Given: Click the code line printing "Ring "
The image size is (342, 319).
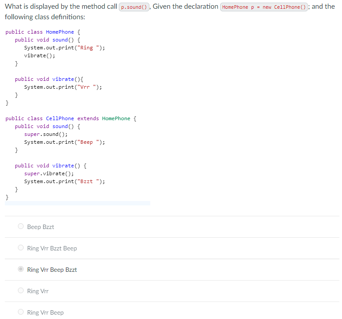Looking at the screenshot, I should coord(65,48).
